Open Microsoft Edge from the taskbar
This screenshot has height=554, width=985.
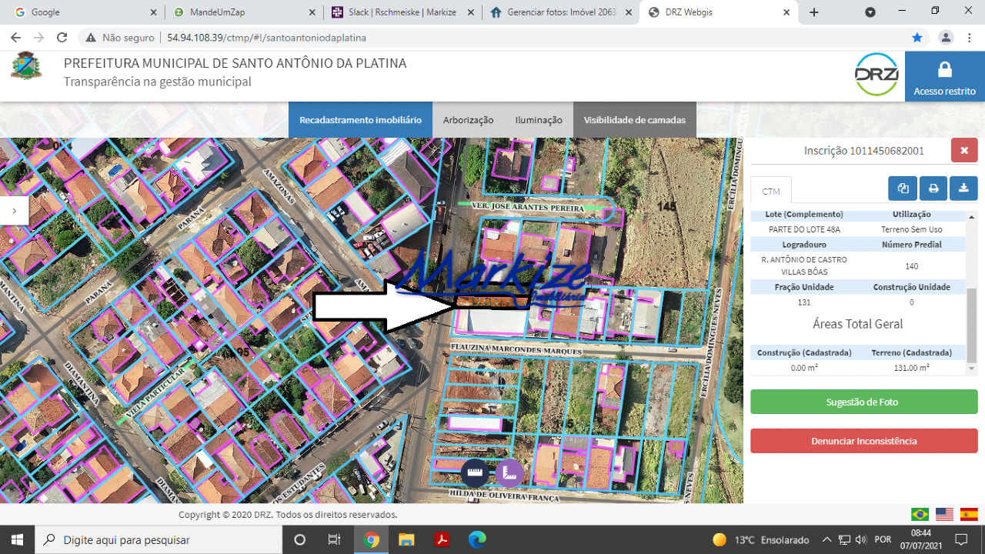click(x=477, y=539)
